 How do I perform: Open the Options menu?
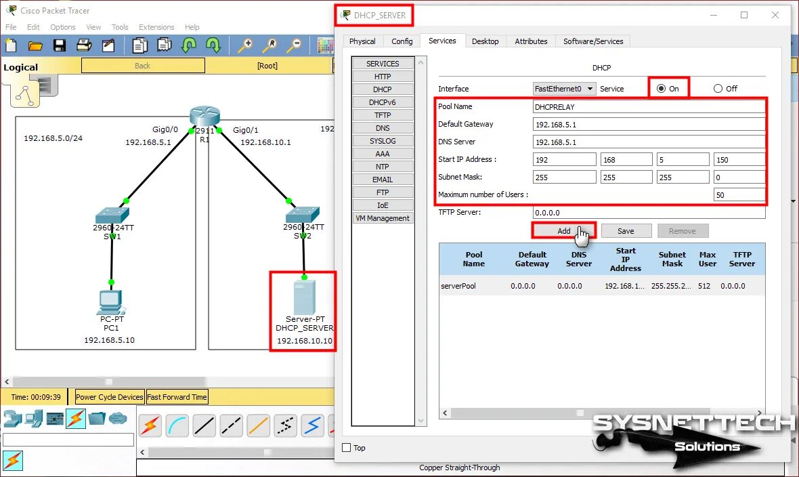pos(63,27)
